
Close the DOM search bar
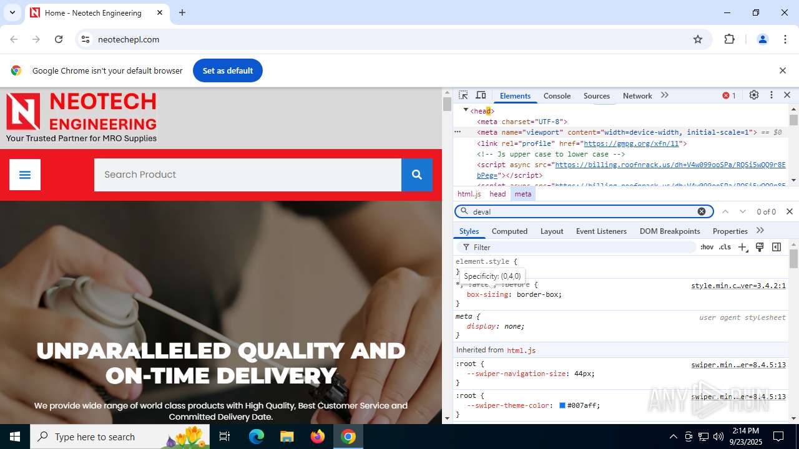790,211
